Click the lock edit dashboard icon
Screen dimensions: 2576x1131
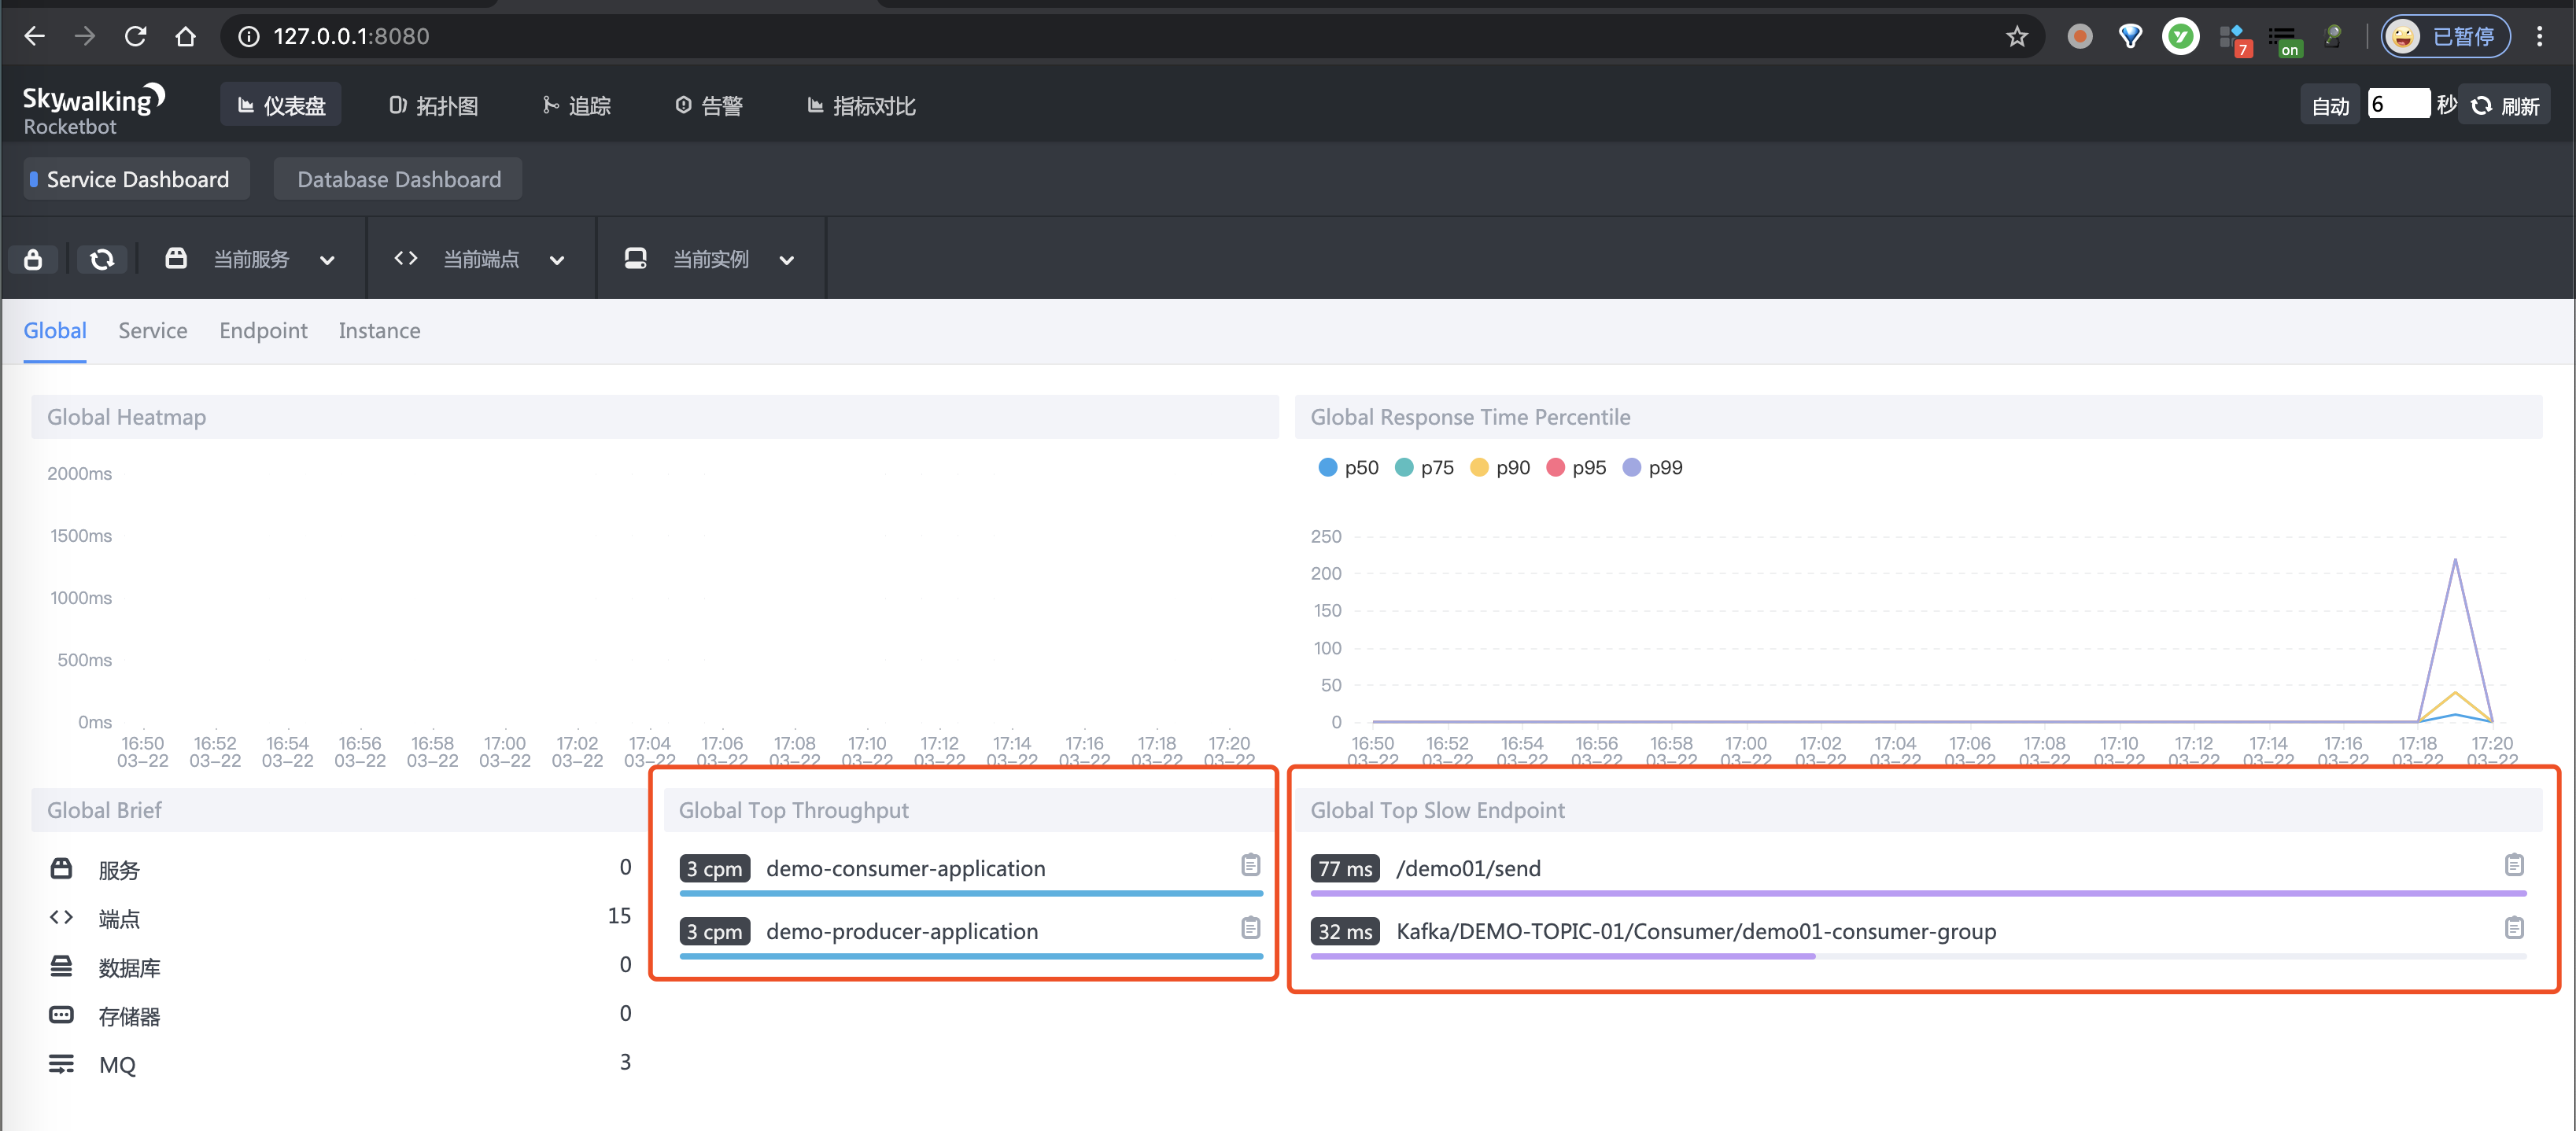33,260
